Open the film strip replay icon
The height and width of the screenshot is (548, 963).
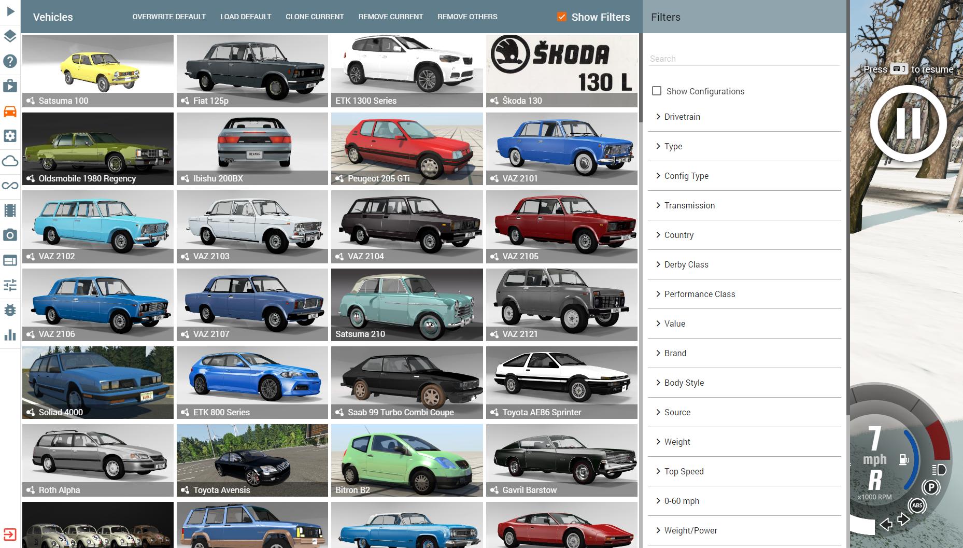pyautogui.click(x=10, y=210)
